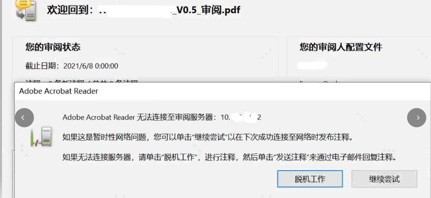This screenshot has width=431, height=198.
Task: Click the review tracker icon beside welcome title
Action: coord(26,11)
